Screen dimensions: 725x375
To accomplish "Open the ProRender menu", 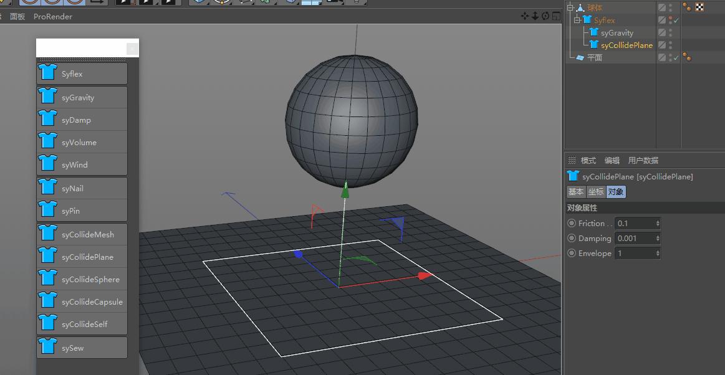I will (x=52, y=16).
